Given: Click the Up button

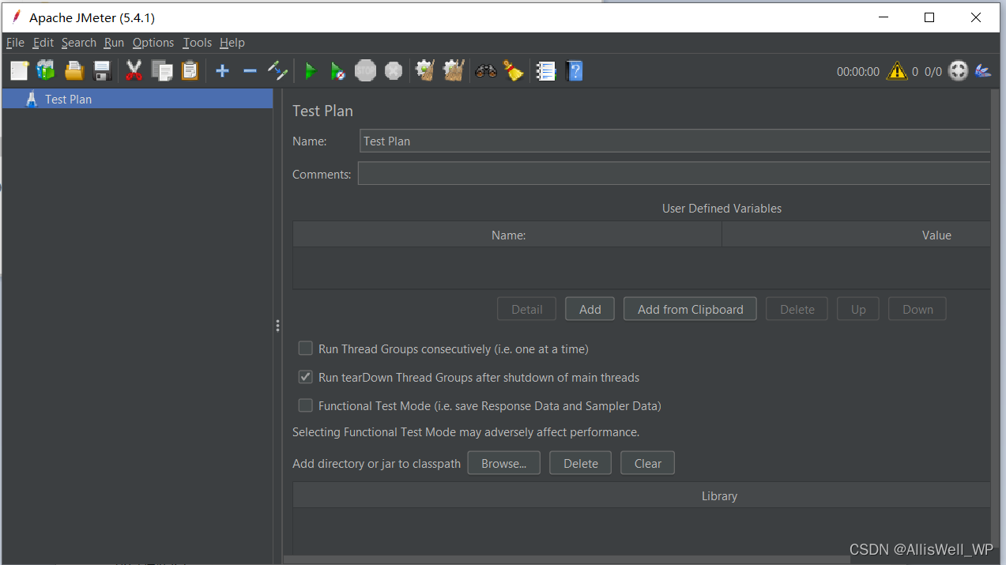Looking at the screenshot, I should tap(858, 310).
